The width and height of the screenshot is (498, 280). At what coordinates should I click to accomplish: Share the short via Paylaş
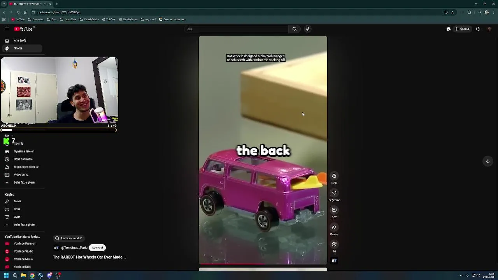[334, 227]
